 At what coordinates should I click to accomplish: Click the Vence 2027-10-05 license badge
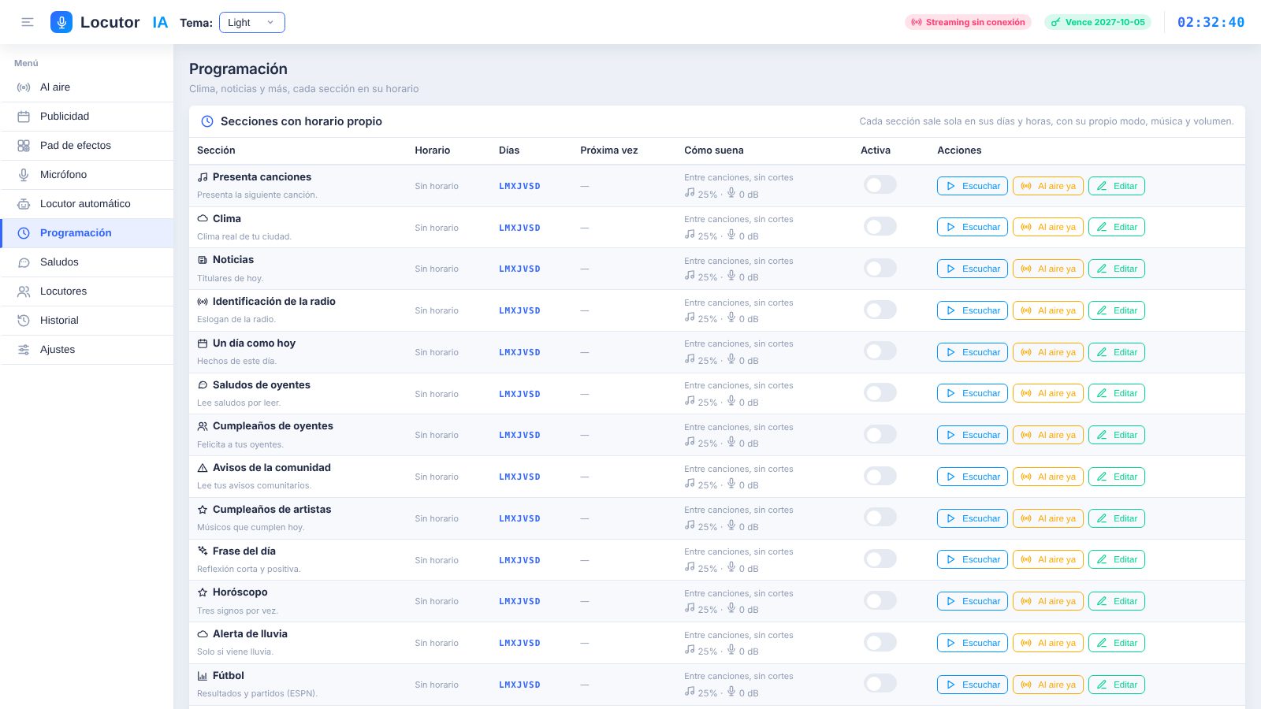coord(1098,22)
